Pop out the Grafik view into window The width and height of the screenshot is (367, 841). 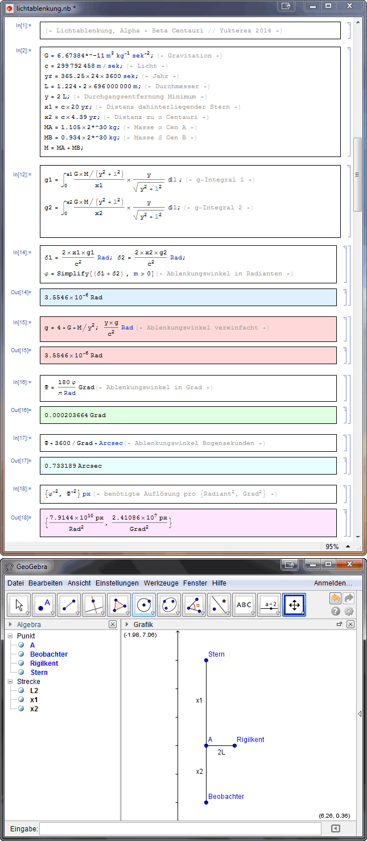click(340, 624)
